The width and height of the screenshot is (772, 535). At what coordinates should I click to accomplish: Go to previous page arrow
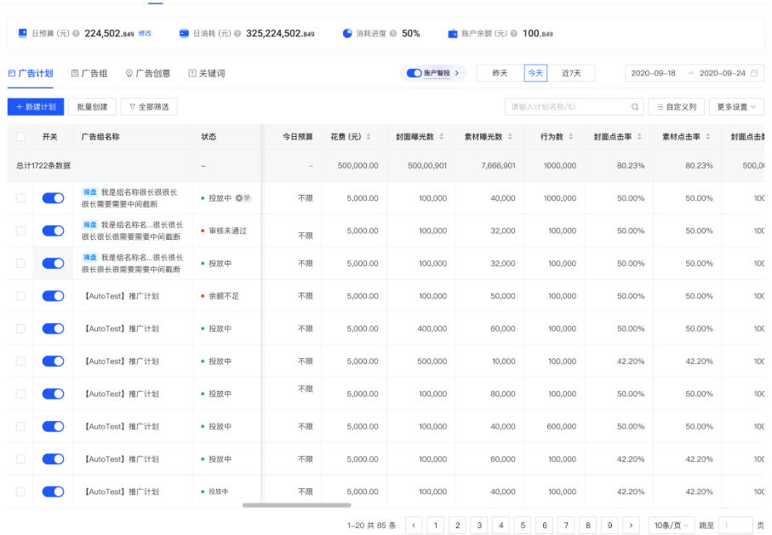tap(414, 525)
